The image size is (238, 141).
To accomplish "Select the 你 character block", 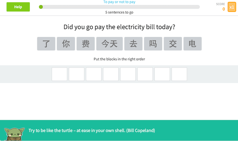I will pos(66,44).
